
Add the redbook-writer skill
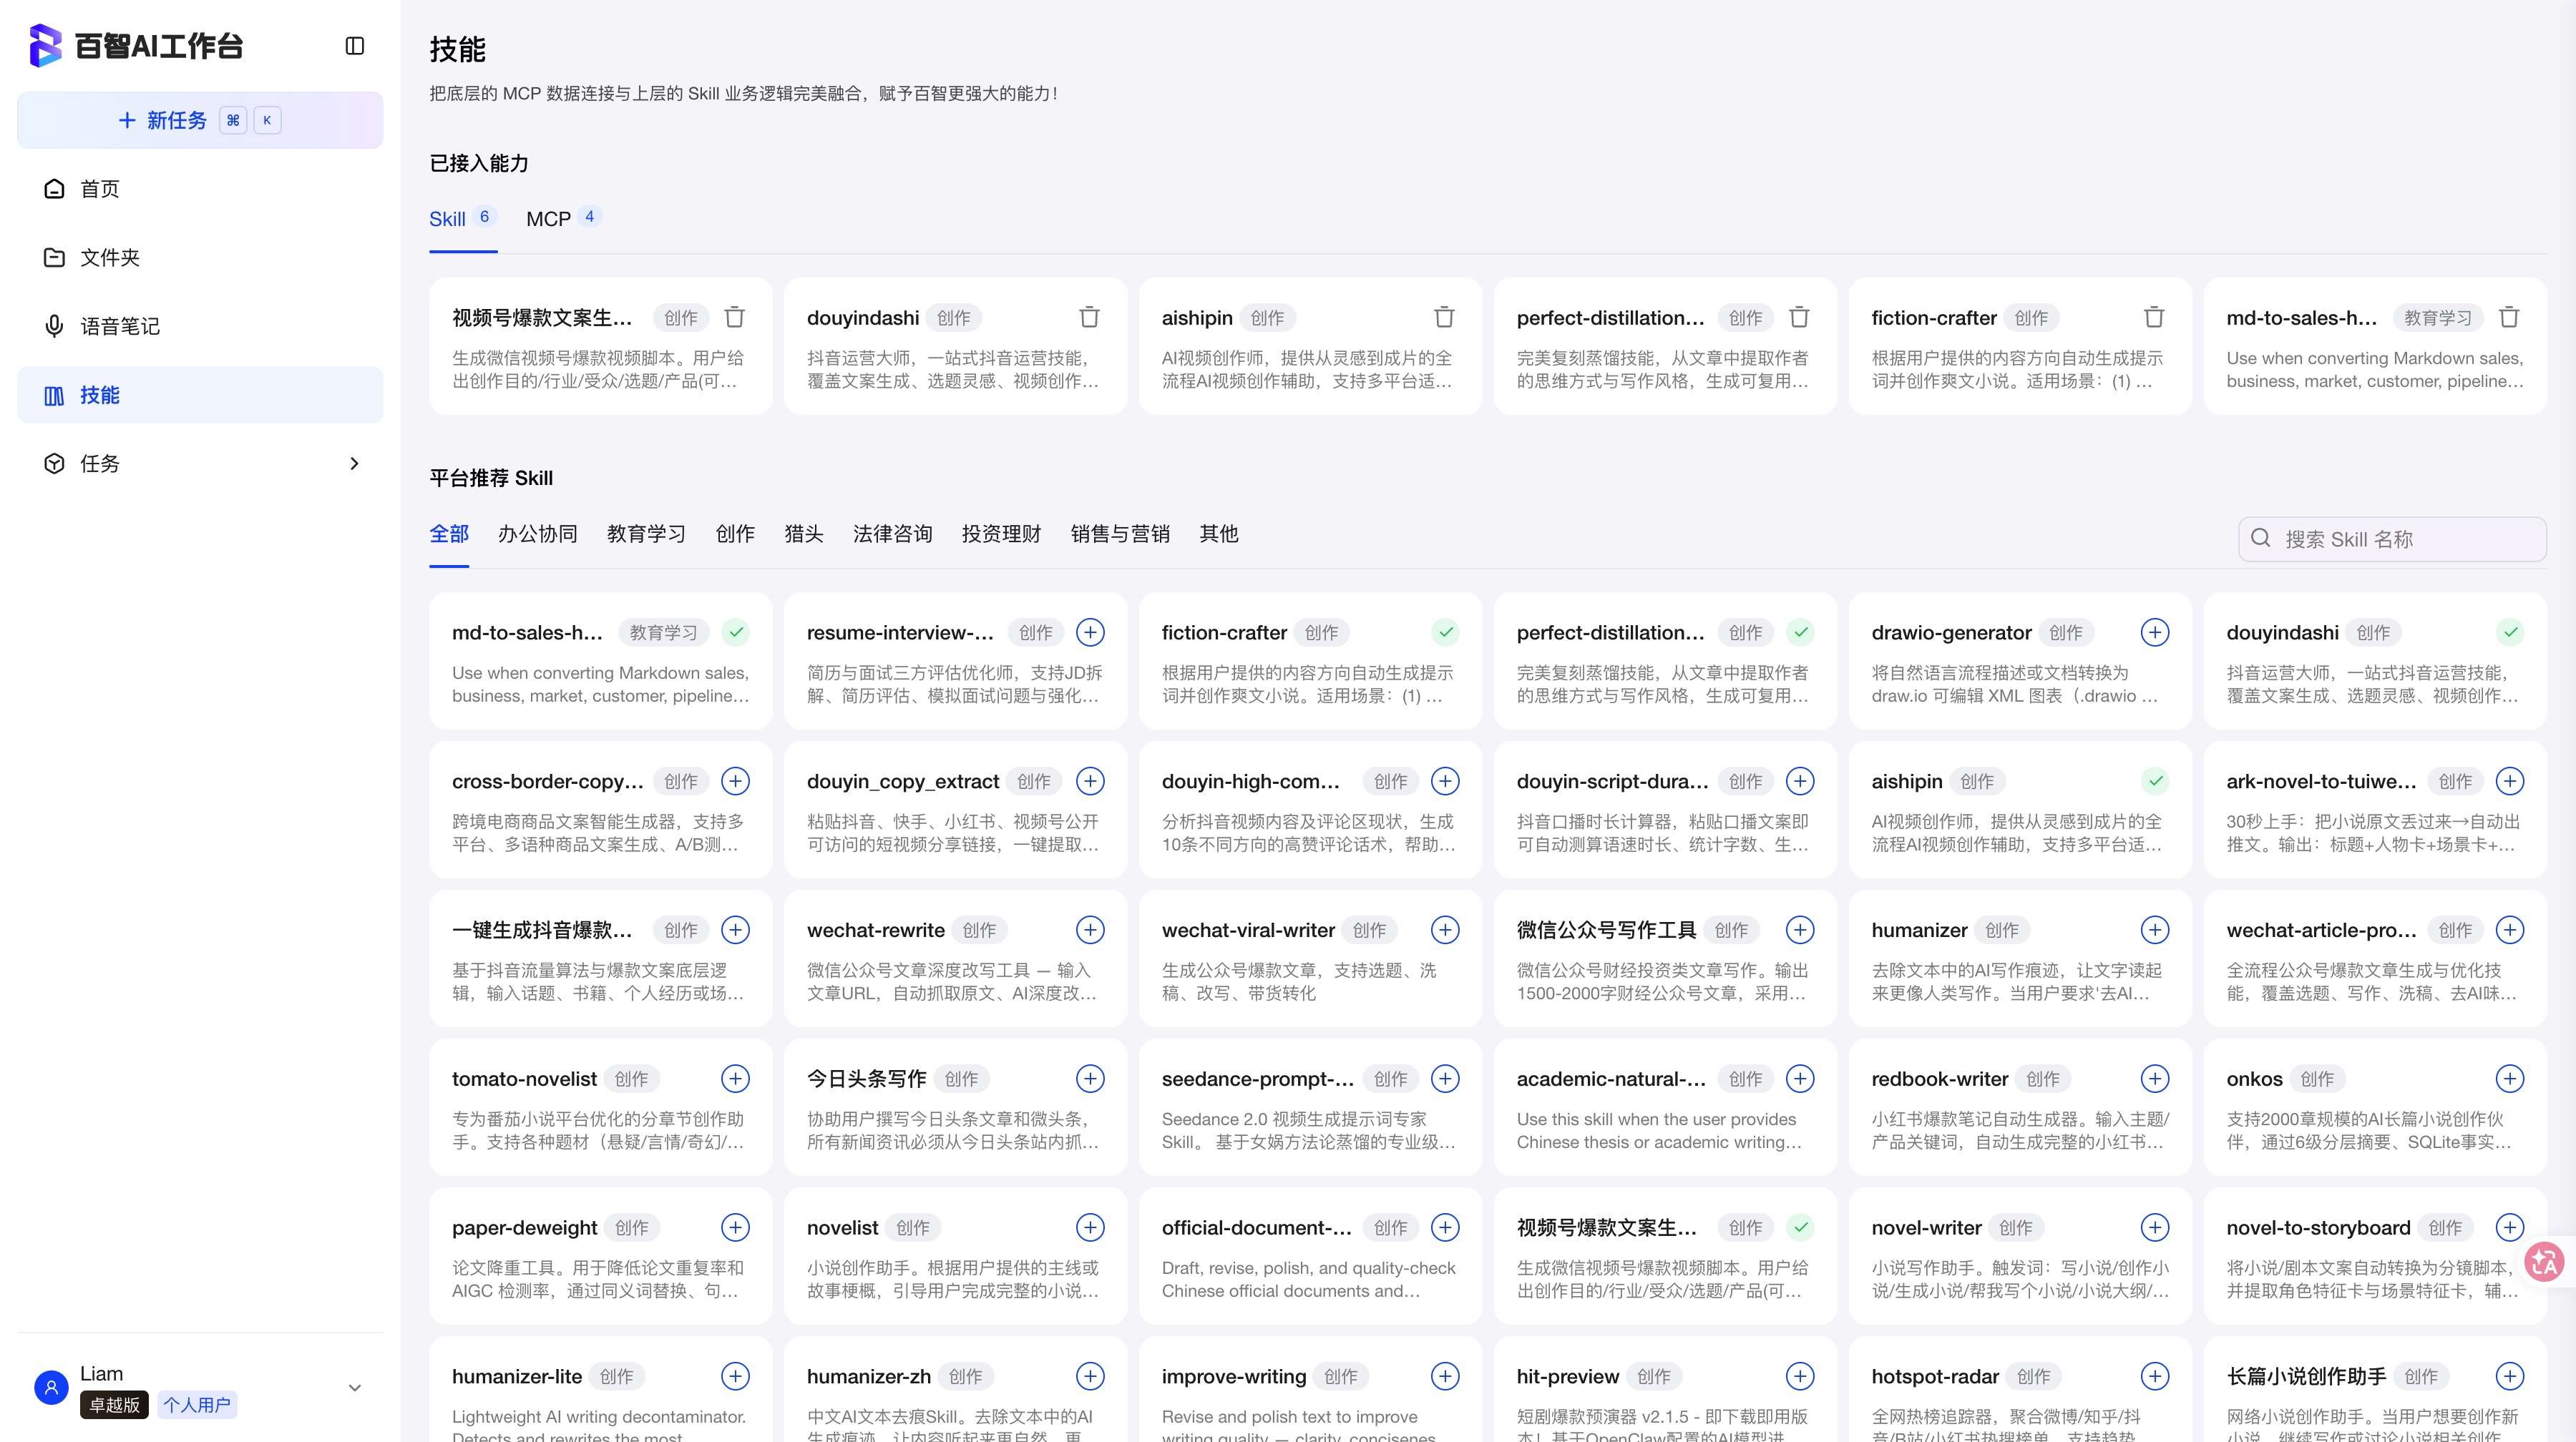coord(2155,1079)
